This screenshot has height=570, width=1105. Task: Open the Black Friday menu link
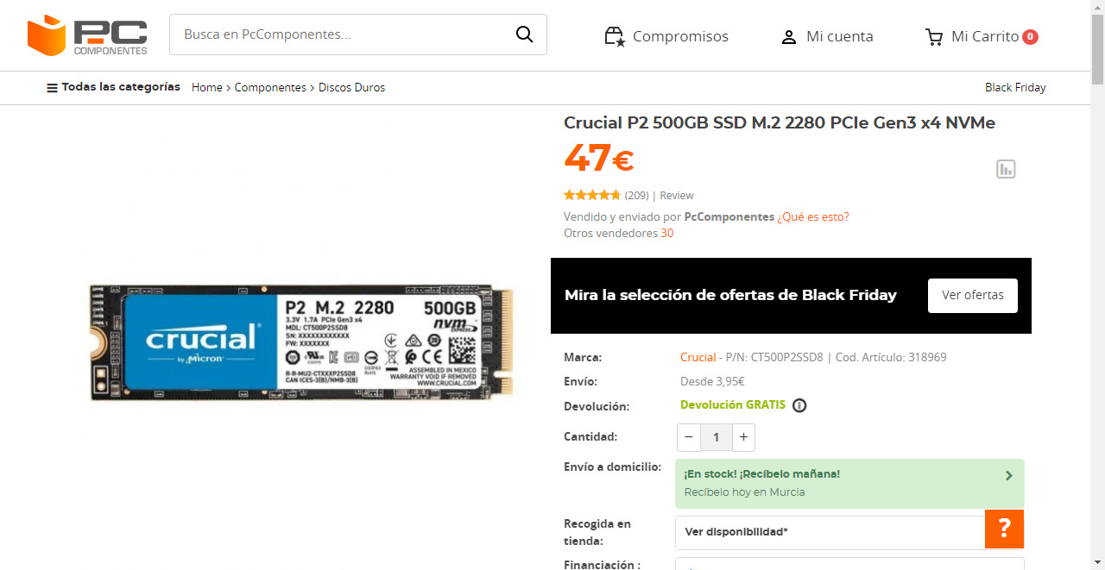point(1015,87)
